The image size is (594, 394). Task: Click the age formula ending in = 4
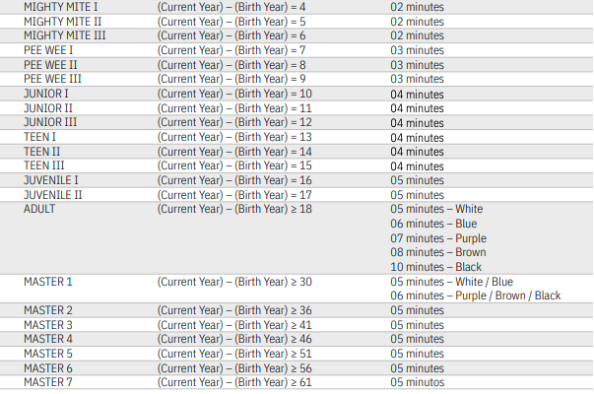tap(231, 6)
